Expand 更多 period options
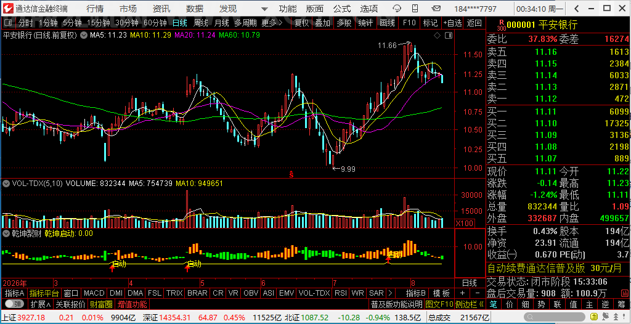The width and height of the screenshot is (631, 324). tap(272, 23)
